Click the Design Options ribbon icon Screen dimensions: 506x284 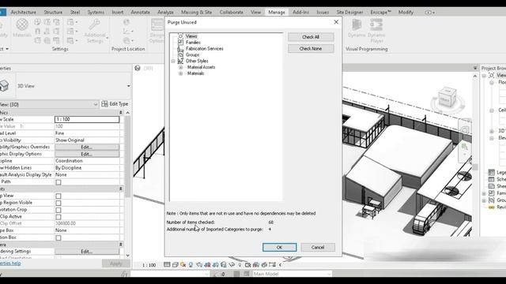tap(157, 31)
